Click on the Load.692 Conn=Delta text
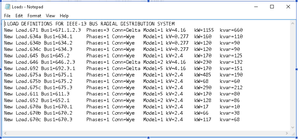This screenshot has height=139, width=299. click(x=126, y=68)
